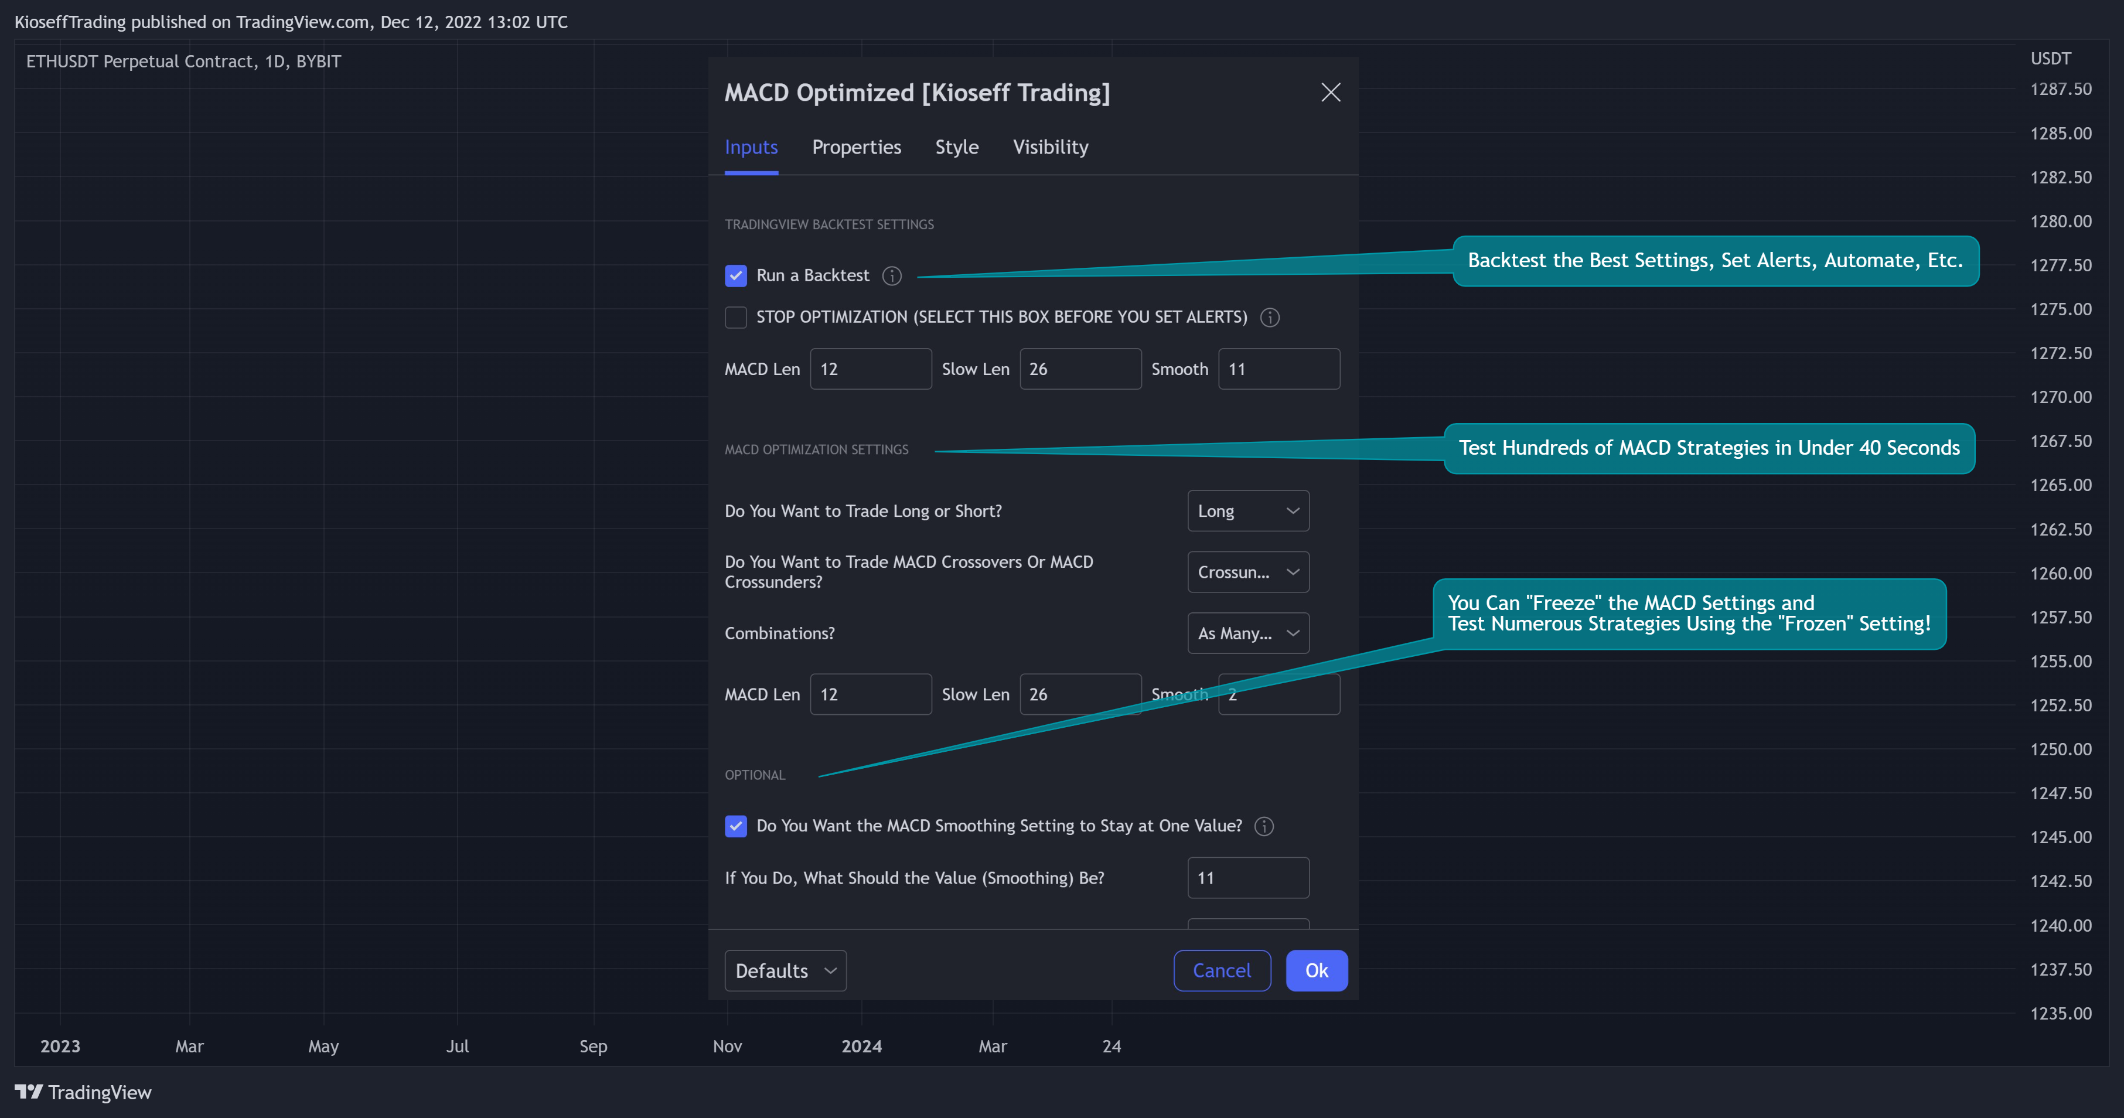Viewport: 2124px width, 1118px height.
Task: Click the Sep label on time axis
Action: coord(593,1047)
